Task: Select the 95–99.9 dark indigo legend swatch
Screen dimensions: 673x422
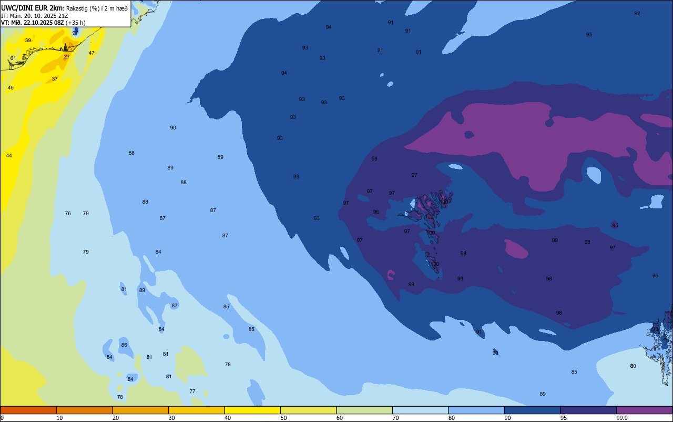Action: point(588,410)
